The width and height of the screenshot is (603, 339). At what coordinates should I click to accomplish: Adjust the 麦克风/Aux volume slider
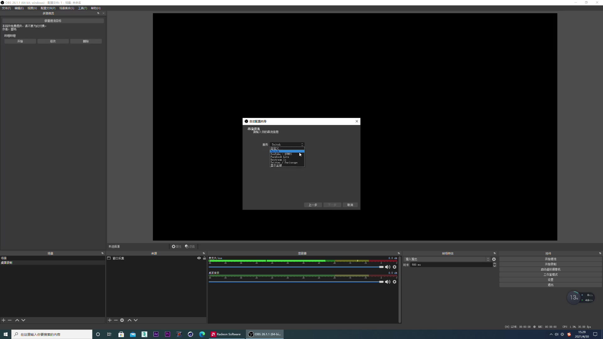coord(381,267)
